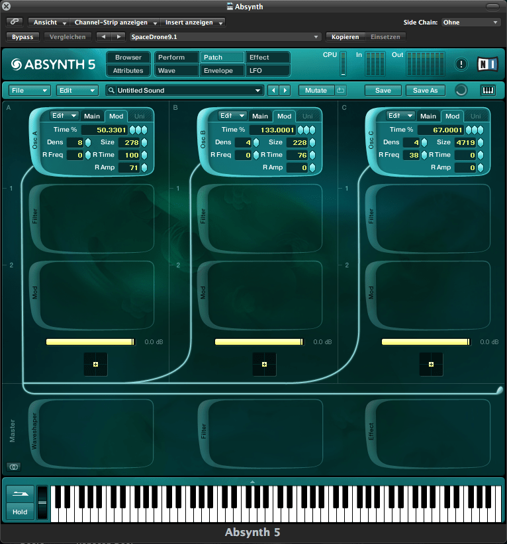Open the Wave page button
507x544 pixels.
[176, 70]
